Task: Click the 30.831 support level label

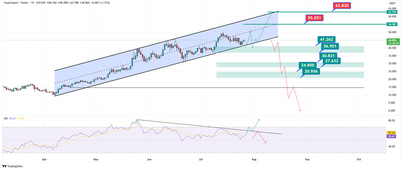Action: coord(328,55)
